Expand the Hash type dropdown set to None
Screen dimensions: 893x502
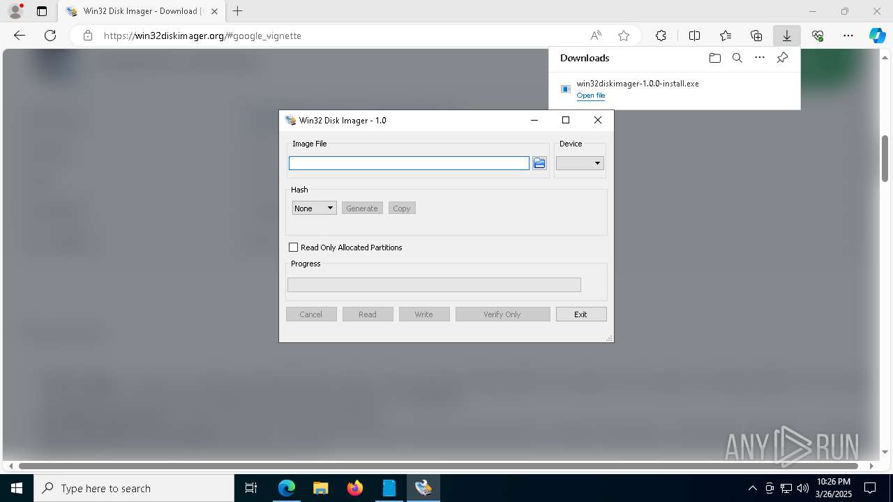coord(314,208)
